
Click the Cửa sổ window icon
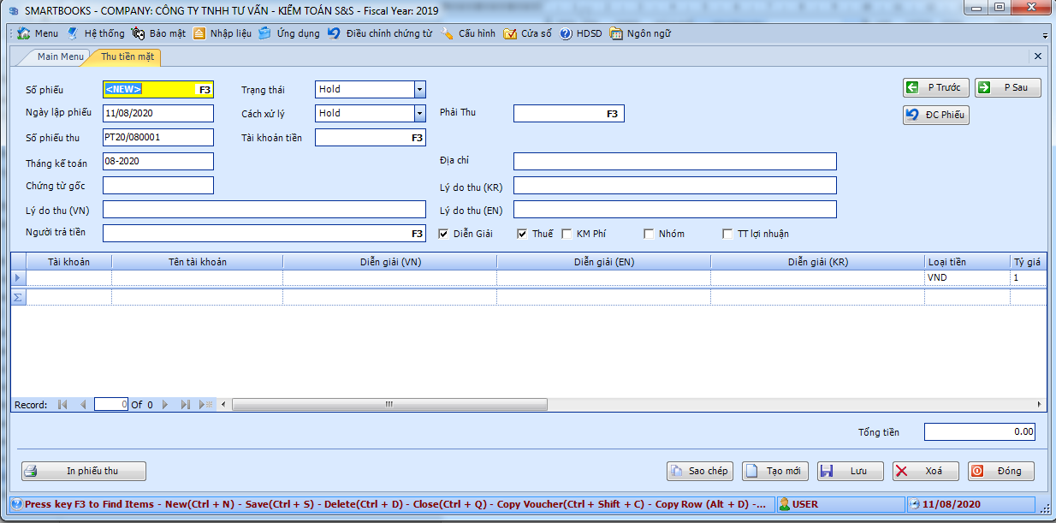(x=510, y=33)
